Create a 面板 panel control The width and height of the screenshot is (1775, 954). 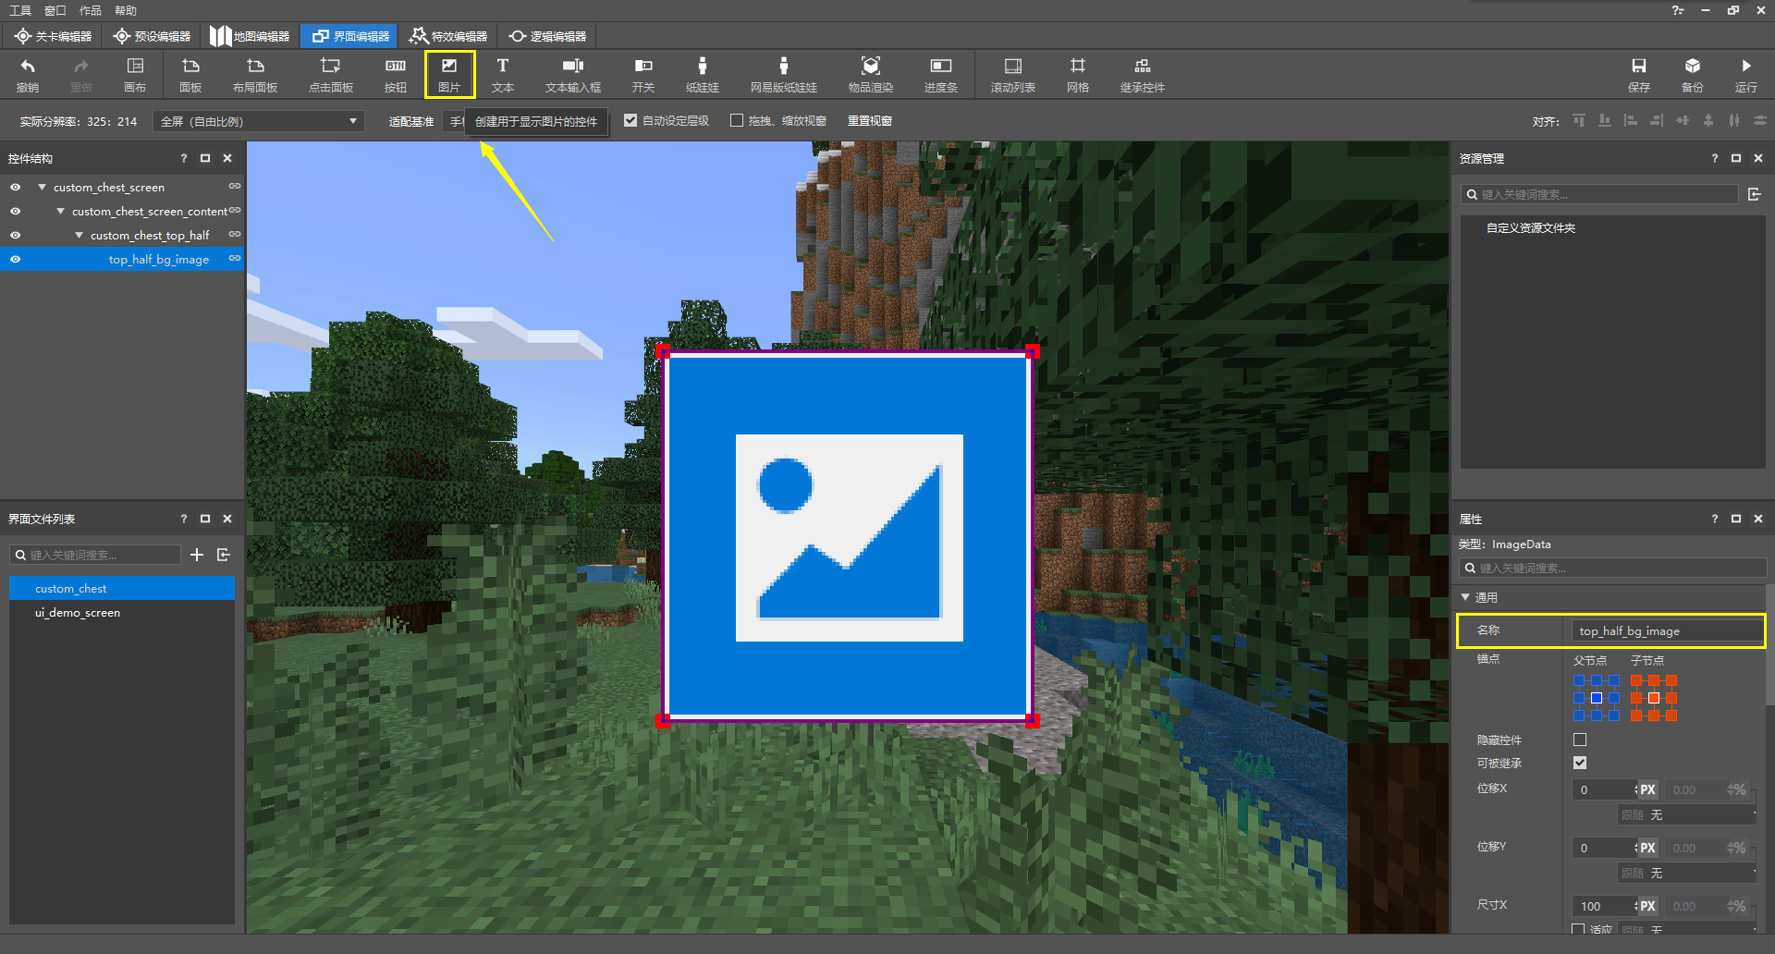tap(190, 75)
